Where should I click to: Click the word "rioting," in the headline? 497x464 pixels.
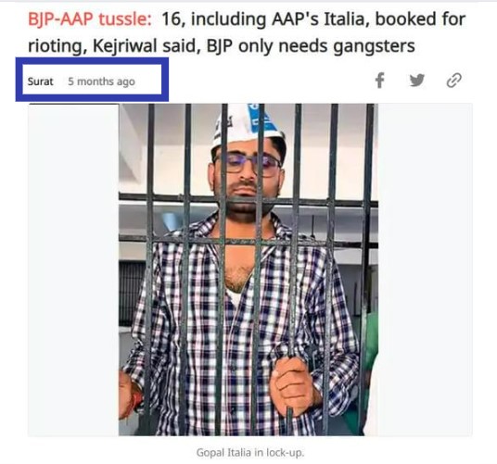coord(57,47)
